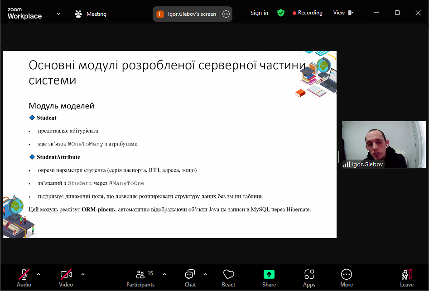
Task: Expand video settings arrow next to Video
Action: click(83, 274)
